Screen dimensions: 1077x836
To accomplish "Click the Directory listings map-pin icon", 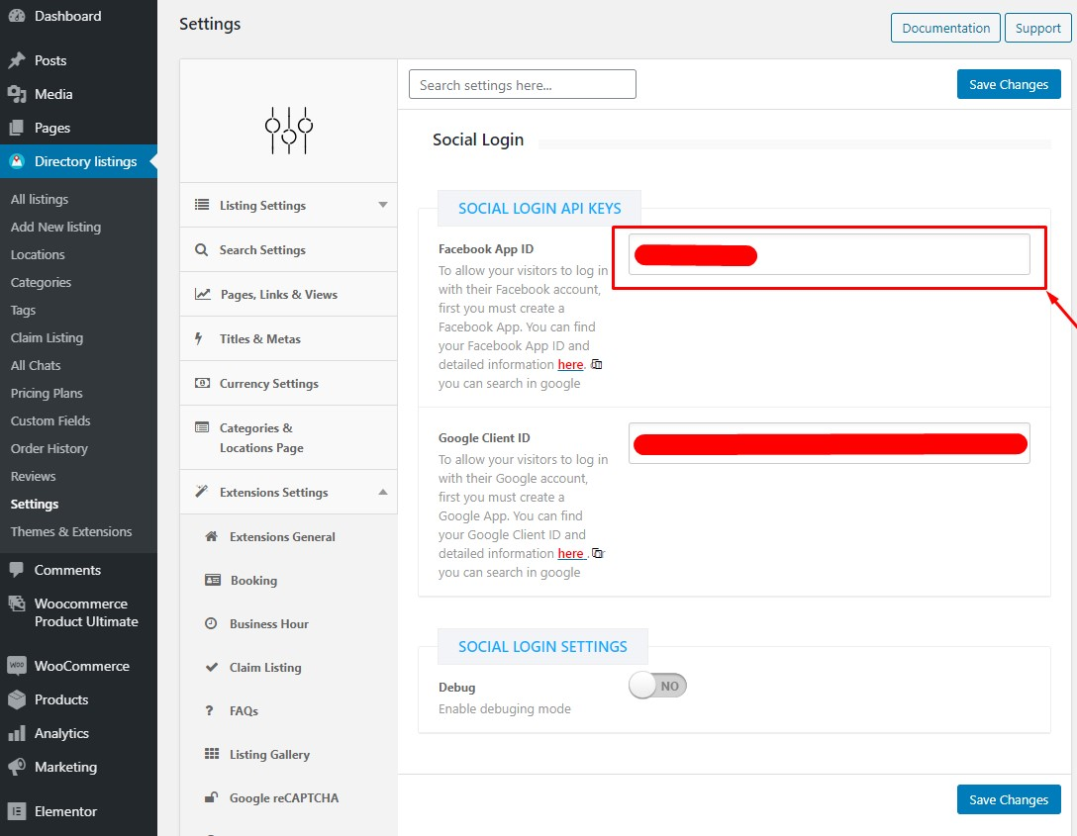I will pyautogui.click(x=17, y=161).
